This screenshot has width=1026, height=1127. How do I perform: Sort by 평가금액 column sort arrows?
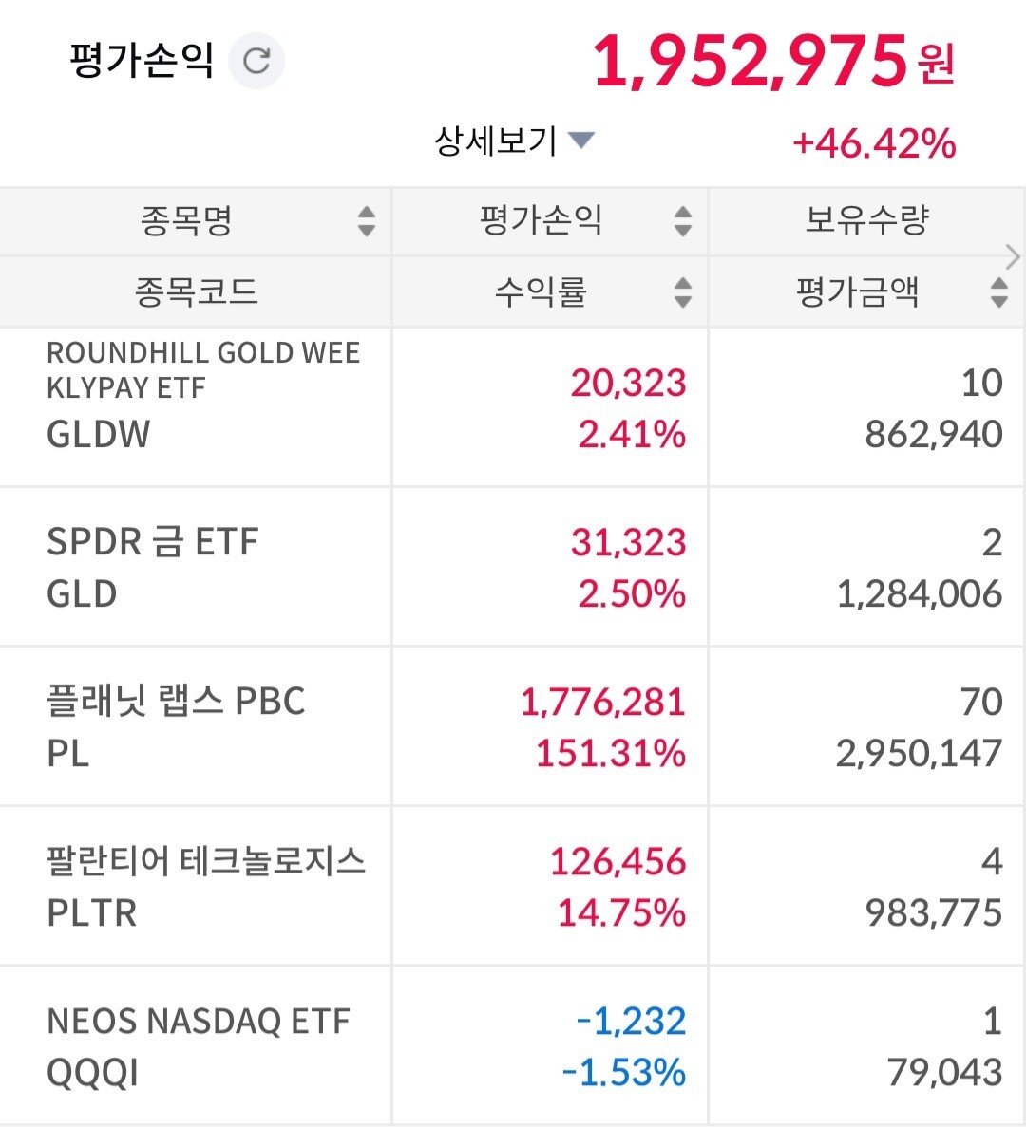click(997, 291)
